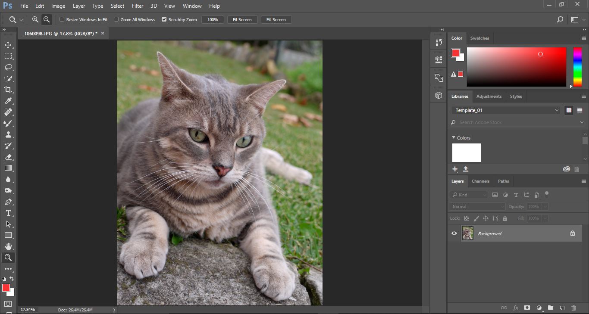Open the Normal blend mode dropdown
The height and width of the screenshot is (314, 589).
pyautogui.click(x=477, y=207)
